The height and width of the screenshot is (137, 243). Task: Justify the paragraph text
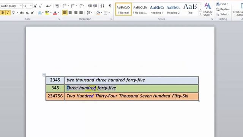81,13
